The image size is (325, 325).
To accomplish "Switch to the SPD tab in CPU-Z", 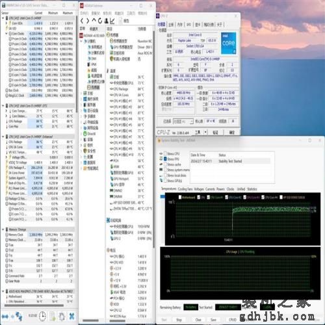I will pyautogui.click(x=188, y=25).
